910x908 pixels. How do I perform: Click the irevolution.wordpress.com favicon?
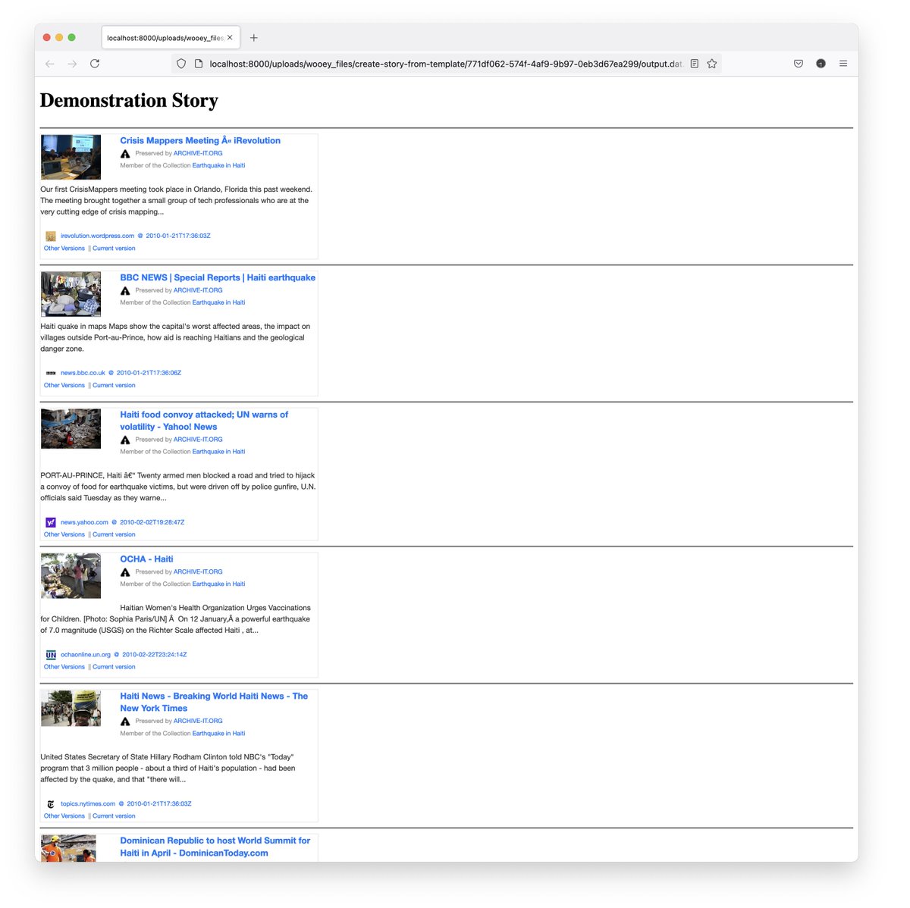[51, 236]
